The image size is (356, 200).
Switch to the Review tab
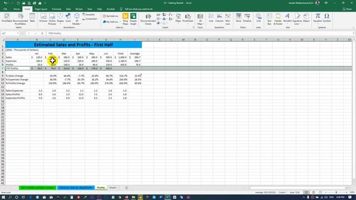[79, 9]
